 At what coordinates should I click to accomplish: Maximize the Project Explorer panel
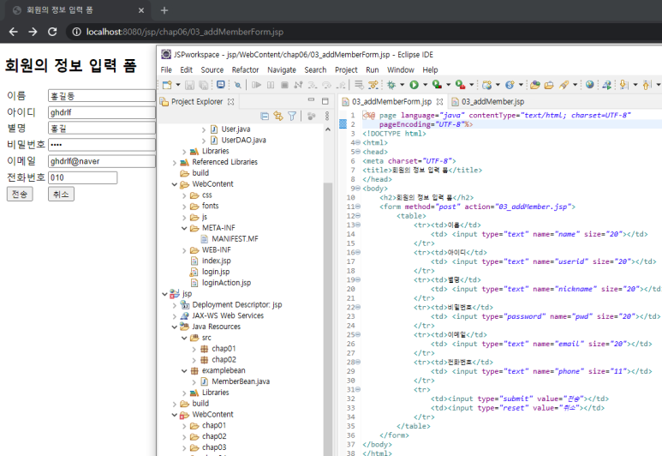(x=325, y=101)
